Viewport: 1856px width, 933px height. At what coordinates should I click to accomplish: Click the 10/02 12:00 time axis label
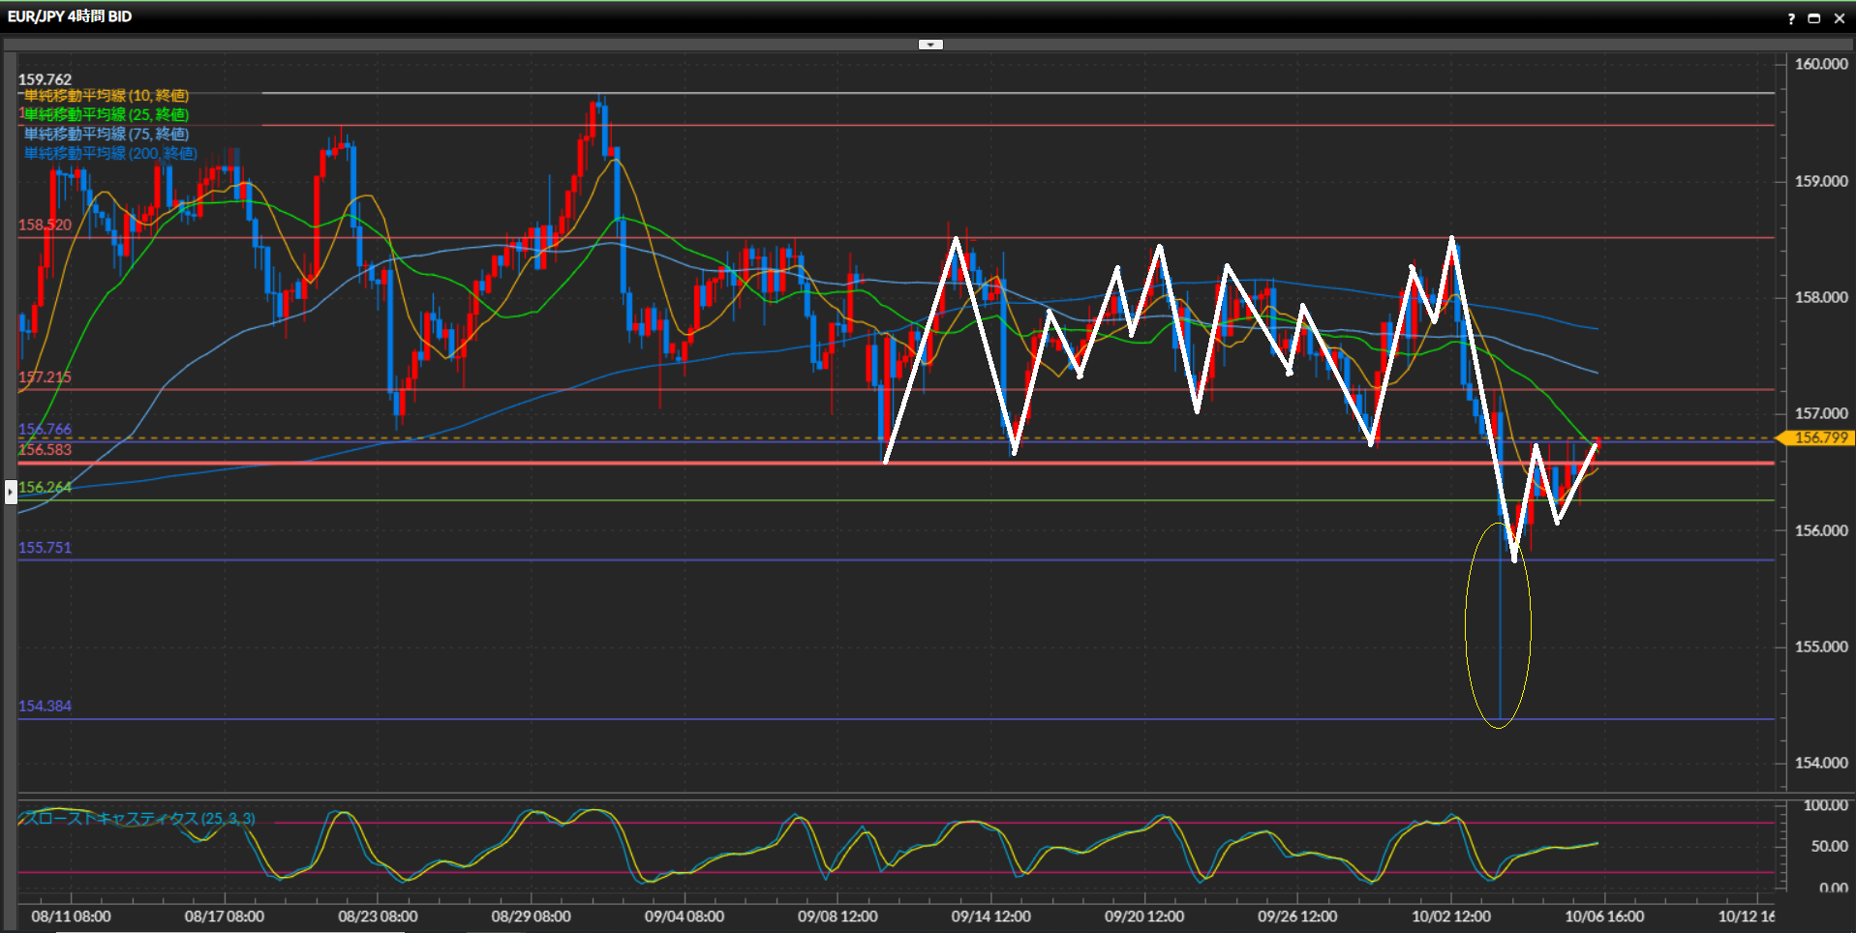coord(1450,917)
